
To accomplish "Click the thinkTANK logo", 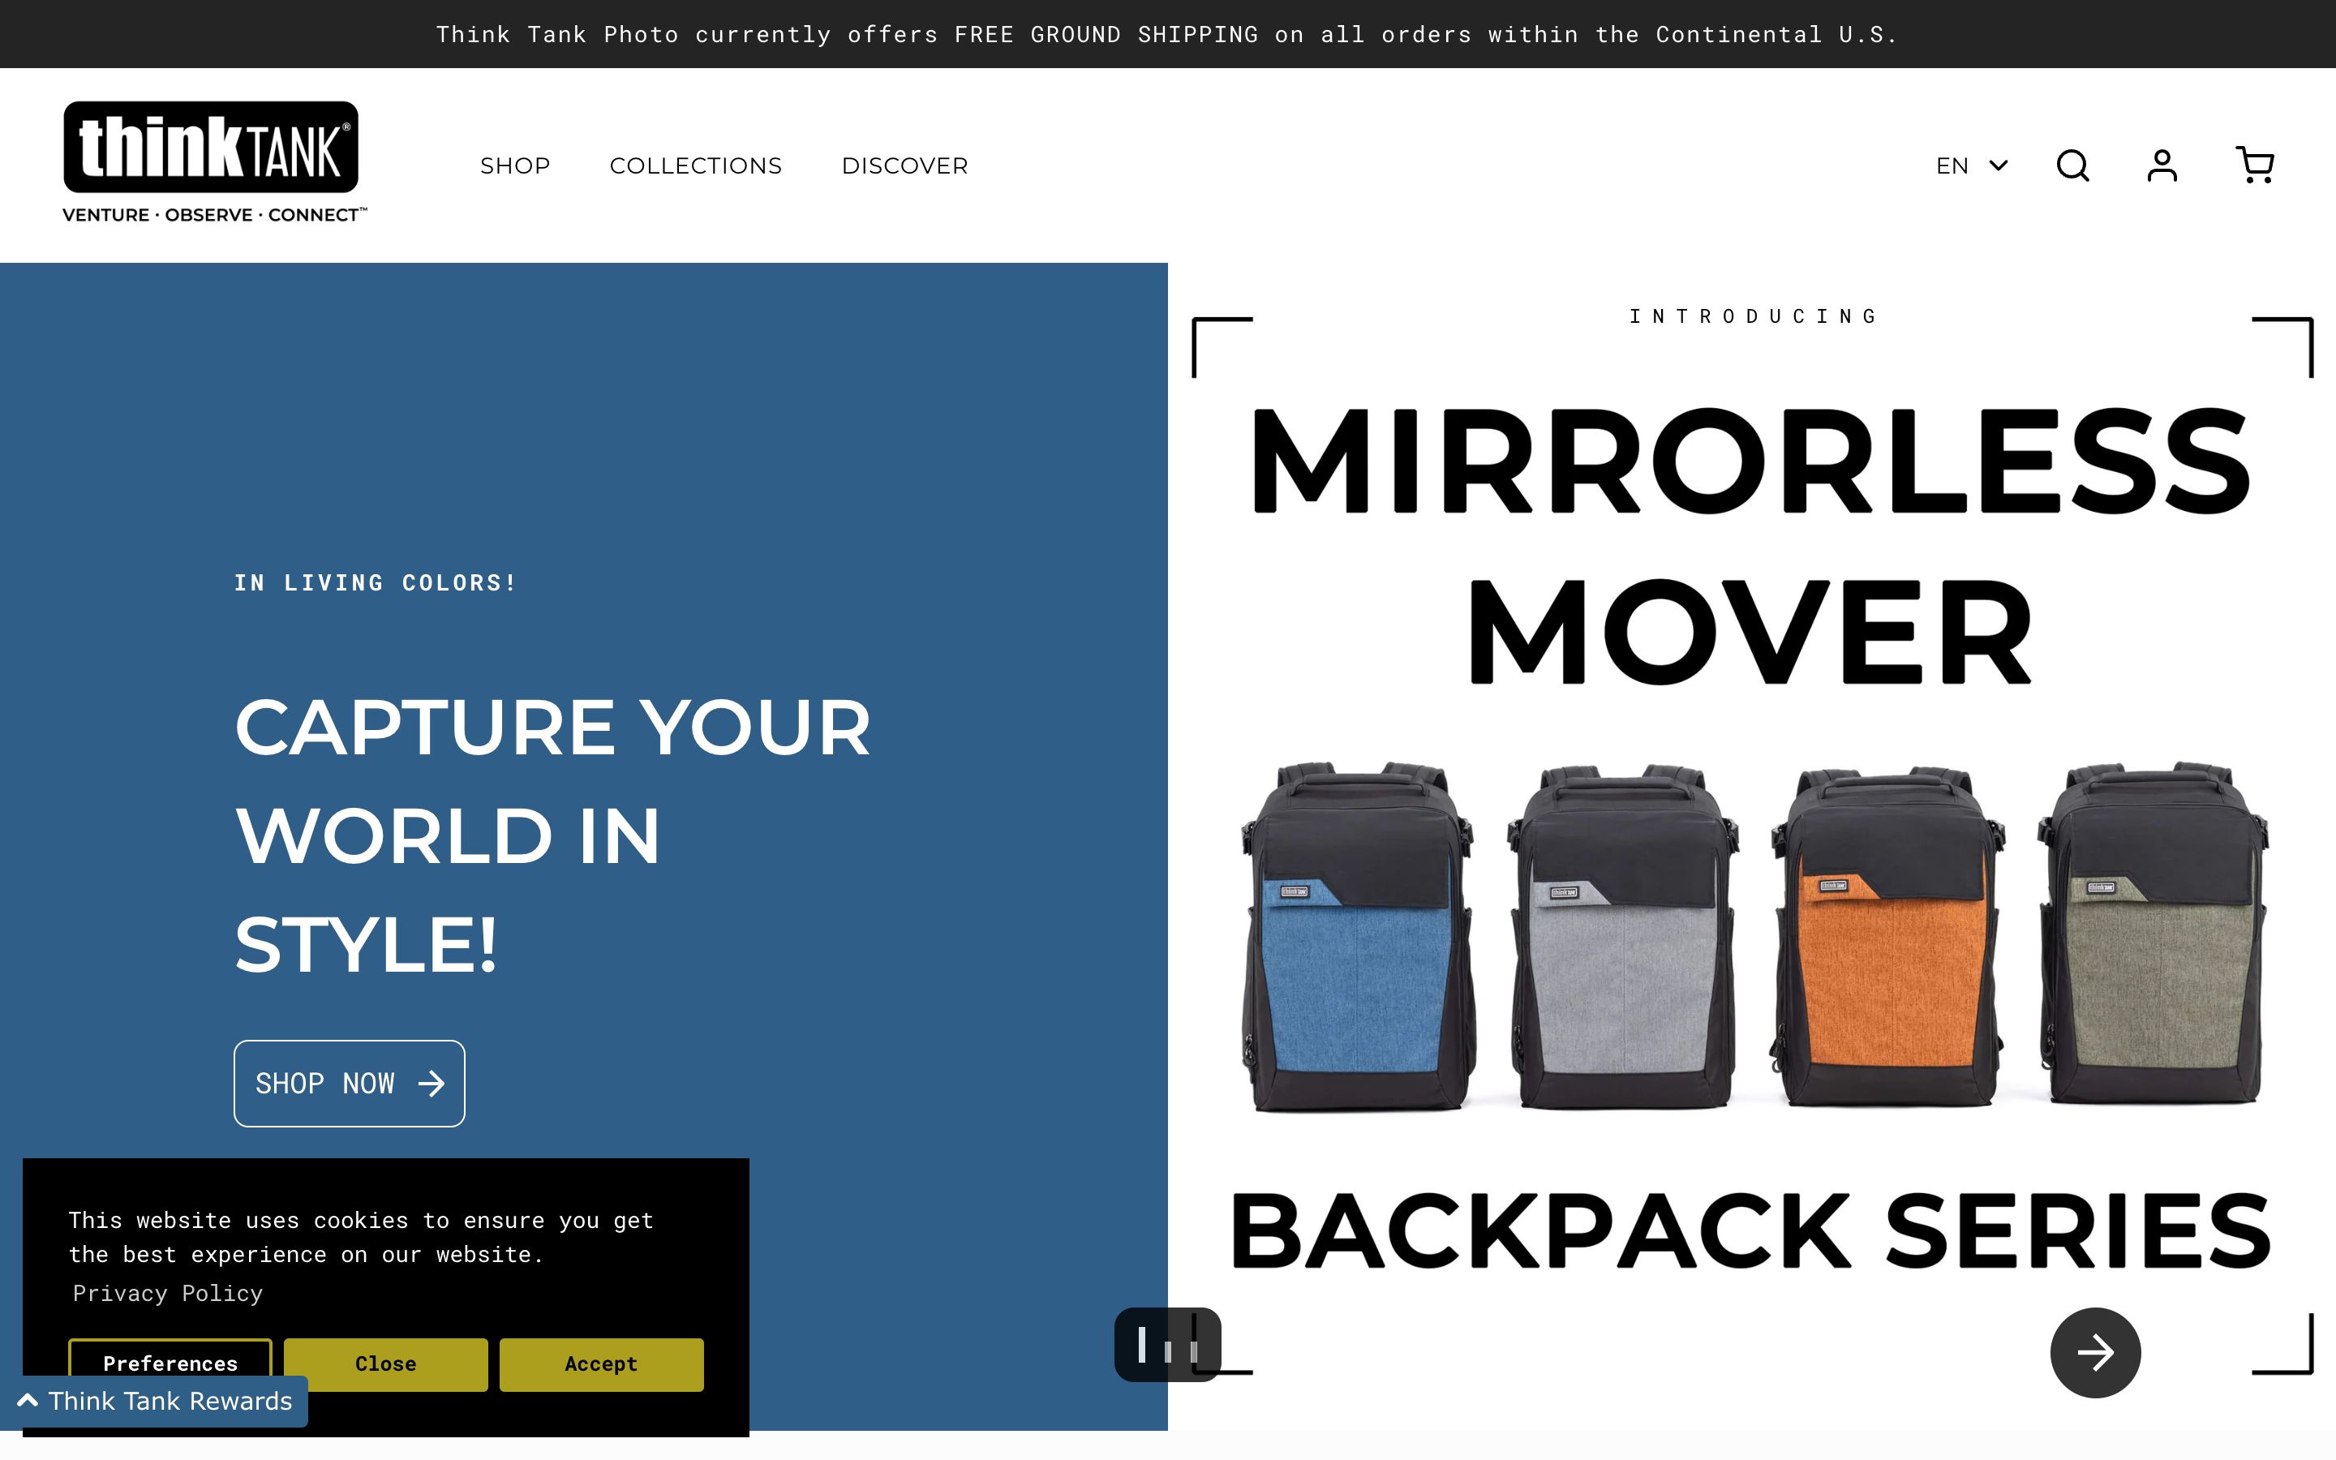I will click(x=214, y=162).
